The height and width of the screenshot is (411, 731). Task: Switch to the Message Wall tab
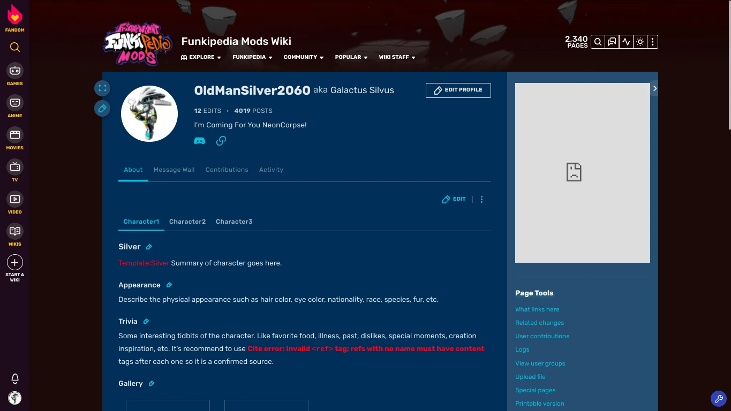(x=174, y=170)
